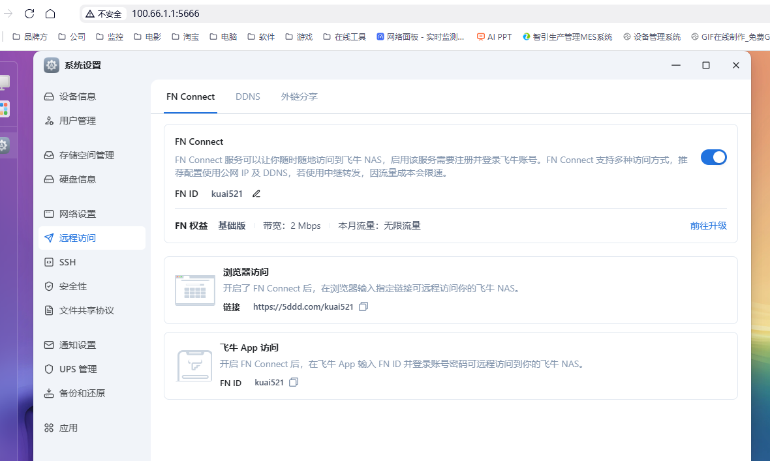The image size is (770, 461).
Task: Open 网络设置 in settings sidebar
Action: pyautogui.click(x=92, y=214)
